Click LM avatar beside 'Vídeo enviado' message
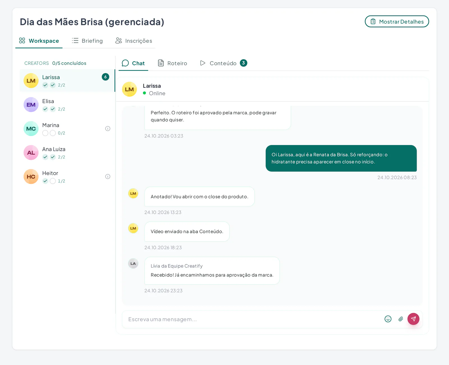449x365 pixels. click(133, 228)
